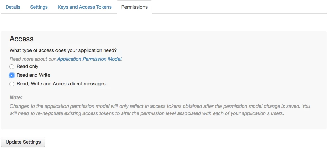Switch to the Settings tab
331x153 pixels.
(39, 7)
